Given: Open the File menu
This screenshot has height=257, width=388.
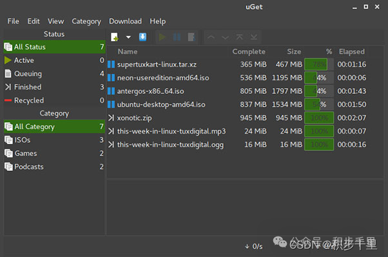Looking at the screenshot, I should (x=13, y=21).
